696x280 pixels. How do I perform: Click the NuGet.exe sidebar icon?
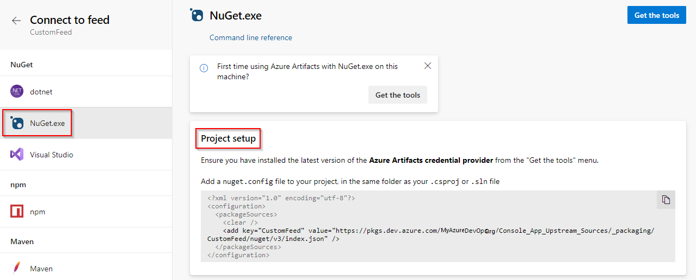click(x=17, y=123)
